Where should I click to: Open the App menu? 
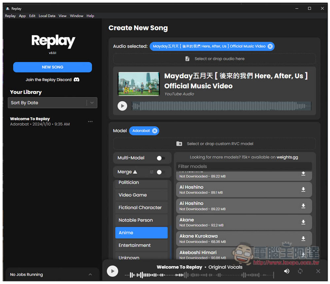(x=22, y=16)
